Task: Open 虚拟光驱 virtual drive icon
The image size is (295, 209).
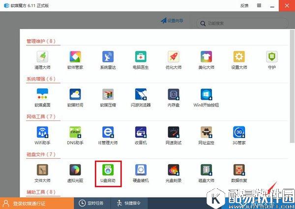Action: [75, 170]
